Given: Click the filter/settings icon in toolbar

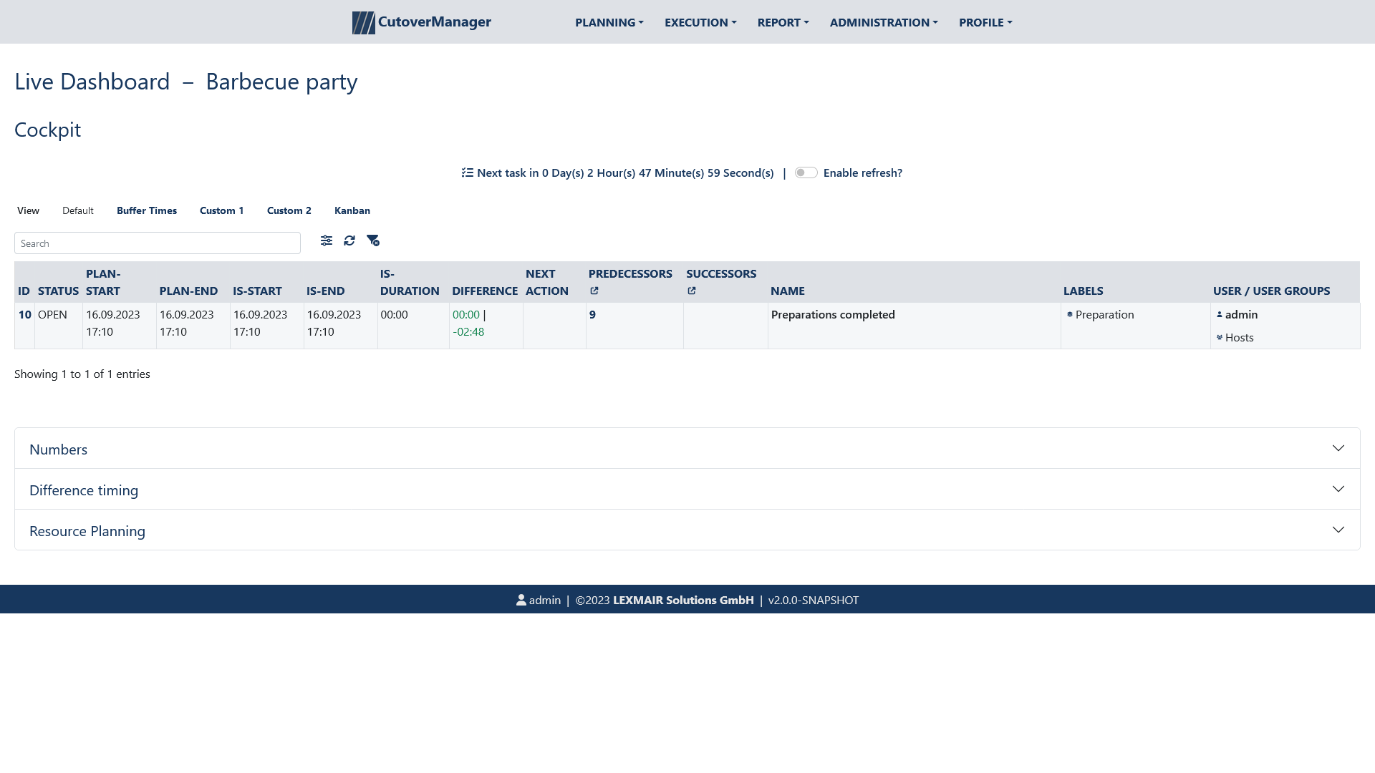Looking at the screenshot, I should pyautogui.click(x=326, y=240).
